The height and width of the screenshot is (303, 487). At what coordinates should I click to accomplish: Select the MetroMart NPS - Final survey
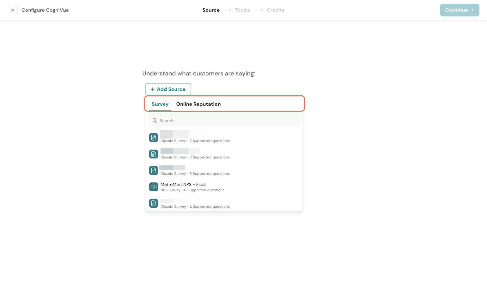[183, 184]
